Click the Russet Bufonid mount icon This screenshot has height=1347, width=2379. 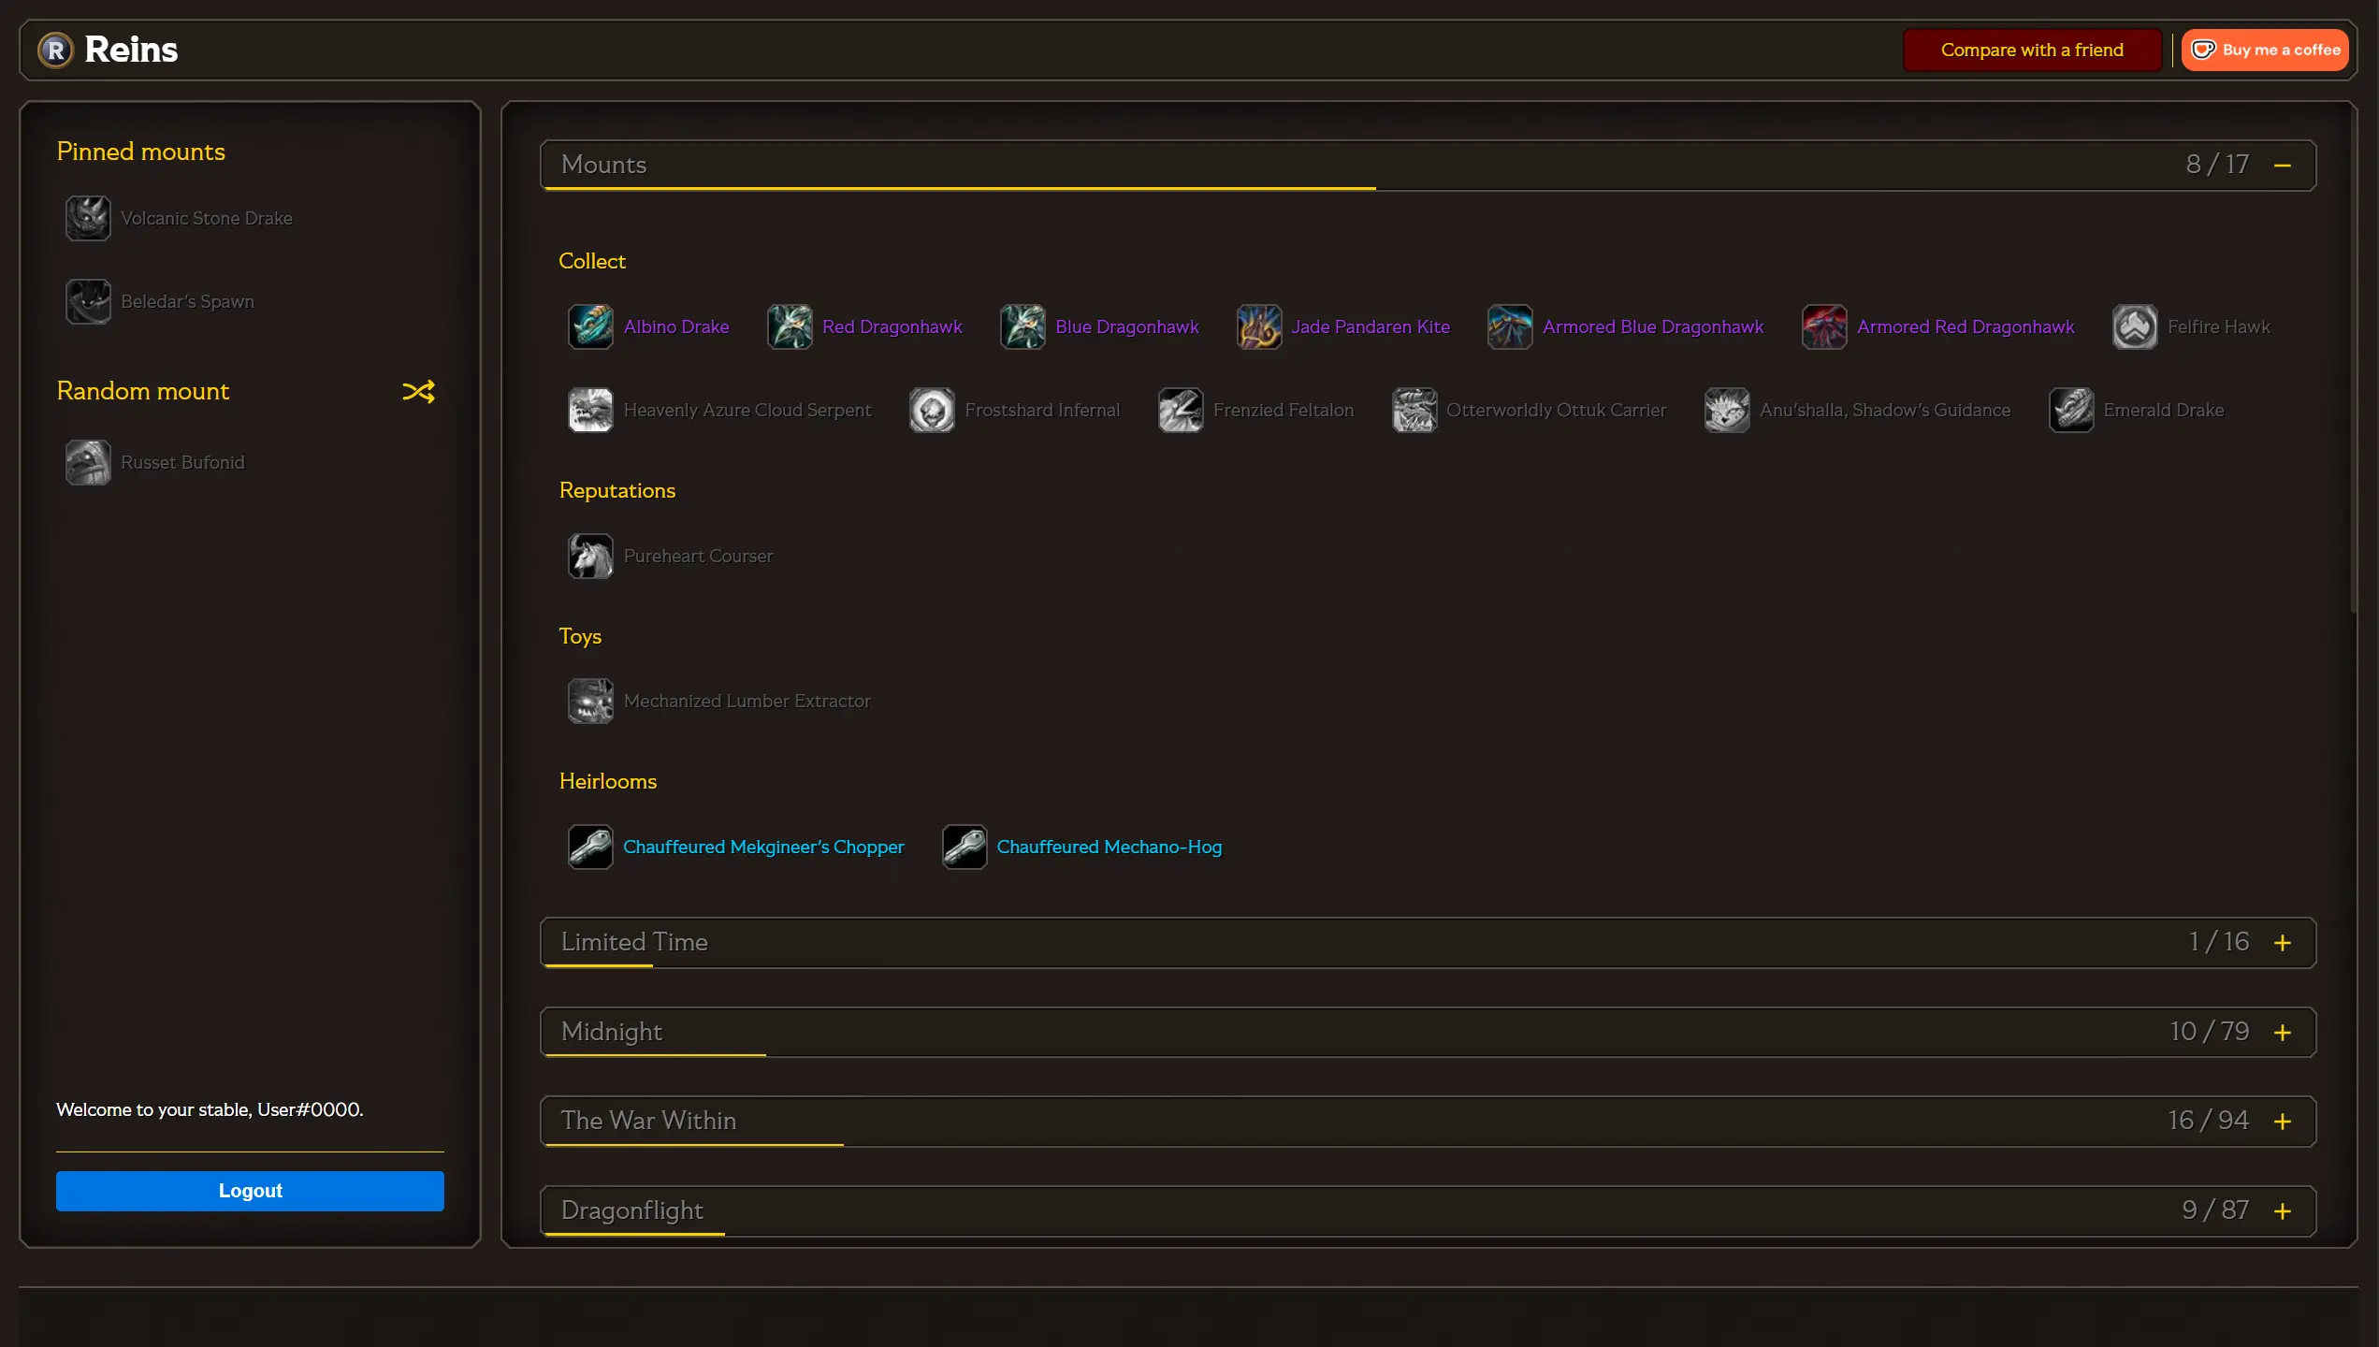click(88, 462)
